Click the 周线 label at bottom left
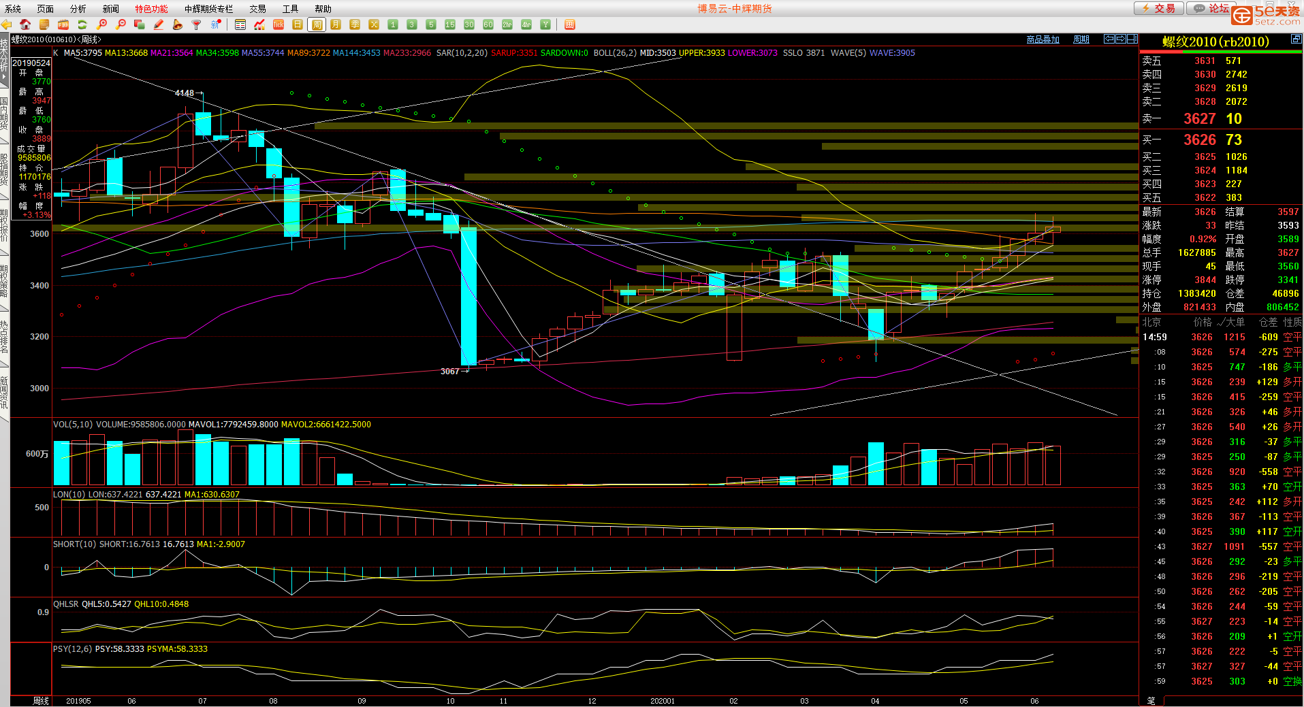The image size is (1304, 707). tap(41, 701)
